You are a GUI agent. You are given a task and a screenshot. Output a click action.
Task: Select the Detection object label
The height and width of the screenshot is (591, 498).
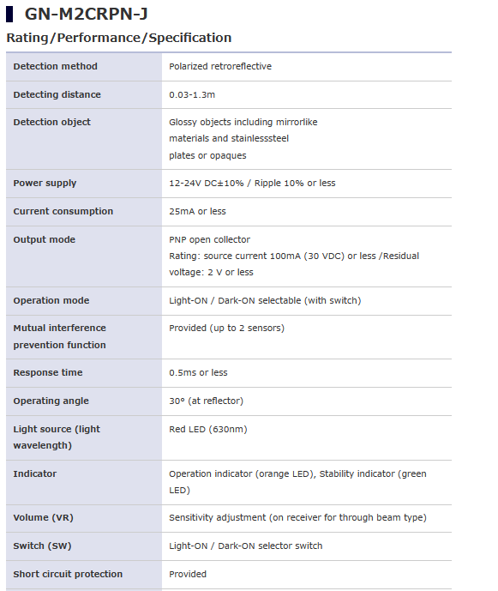click(x=52, y=122)
